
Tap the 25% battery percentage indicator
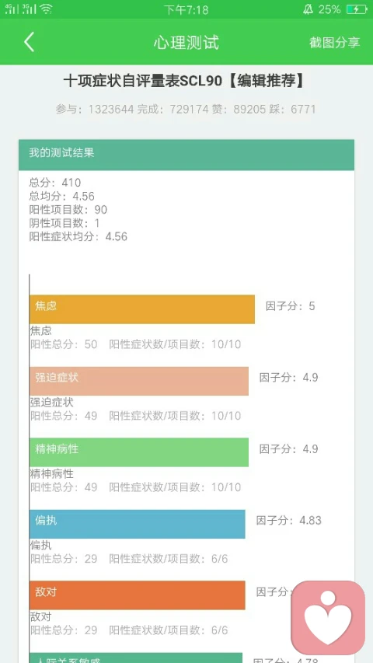tap(329, 9)
